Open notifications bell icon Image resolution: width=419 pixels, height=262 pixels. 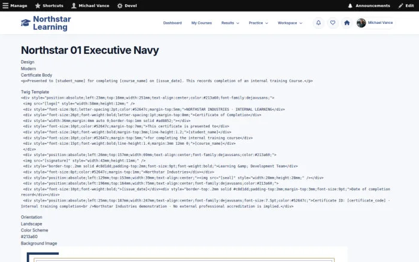tap(318, 23)
